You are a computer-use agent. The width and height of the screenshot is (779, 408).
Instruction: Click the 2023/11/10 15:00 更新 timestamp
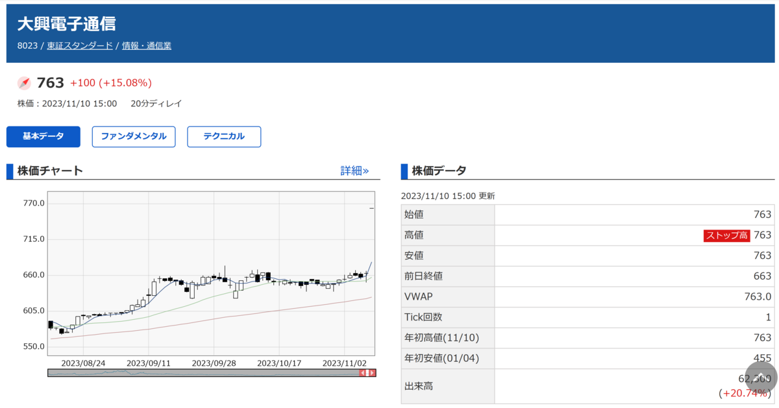(x=448, y=196)
